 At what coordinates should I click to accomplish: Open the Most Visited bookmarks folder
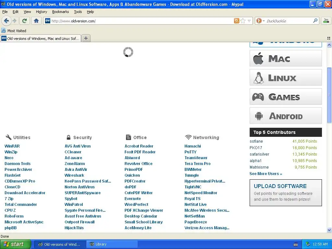tap(14, 31)
